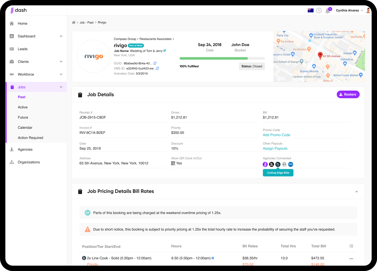
Task: Click the Part of Multi badge
Action: [136, 46]
